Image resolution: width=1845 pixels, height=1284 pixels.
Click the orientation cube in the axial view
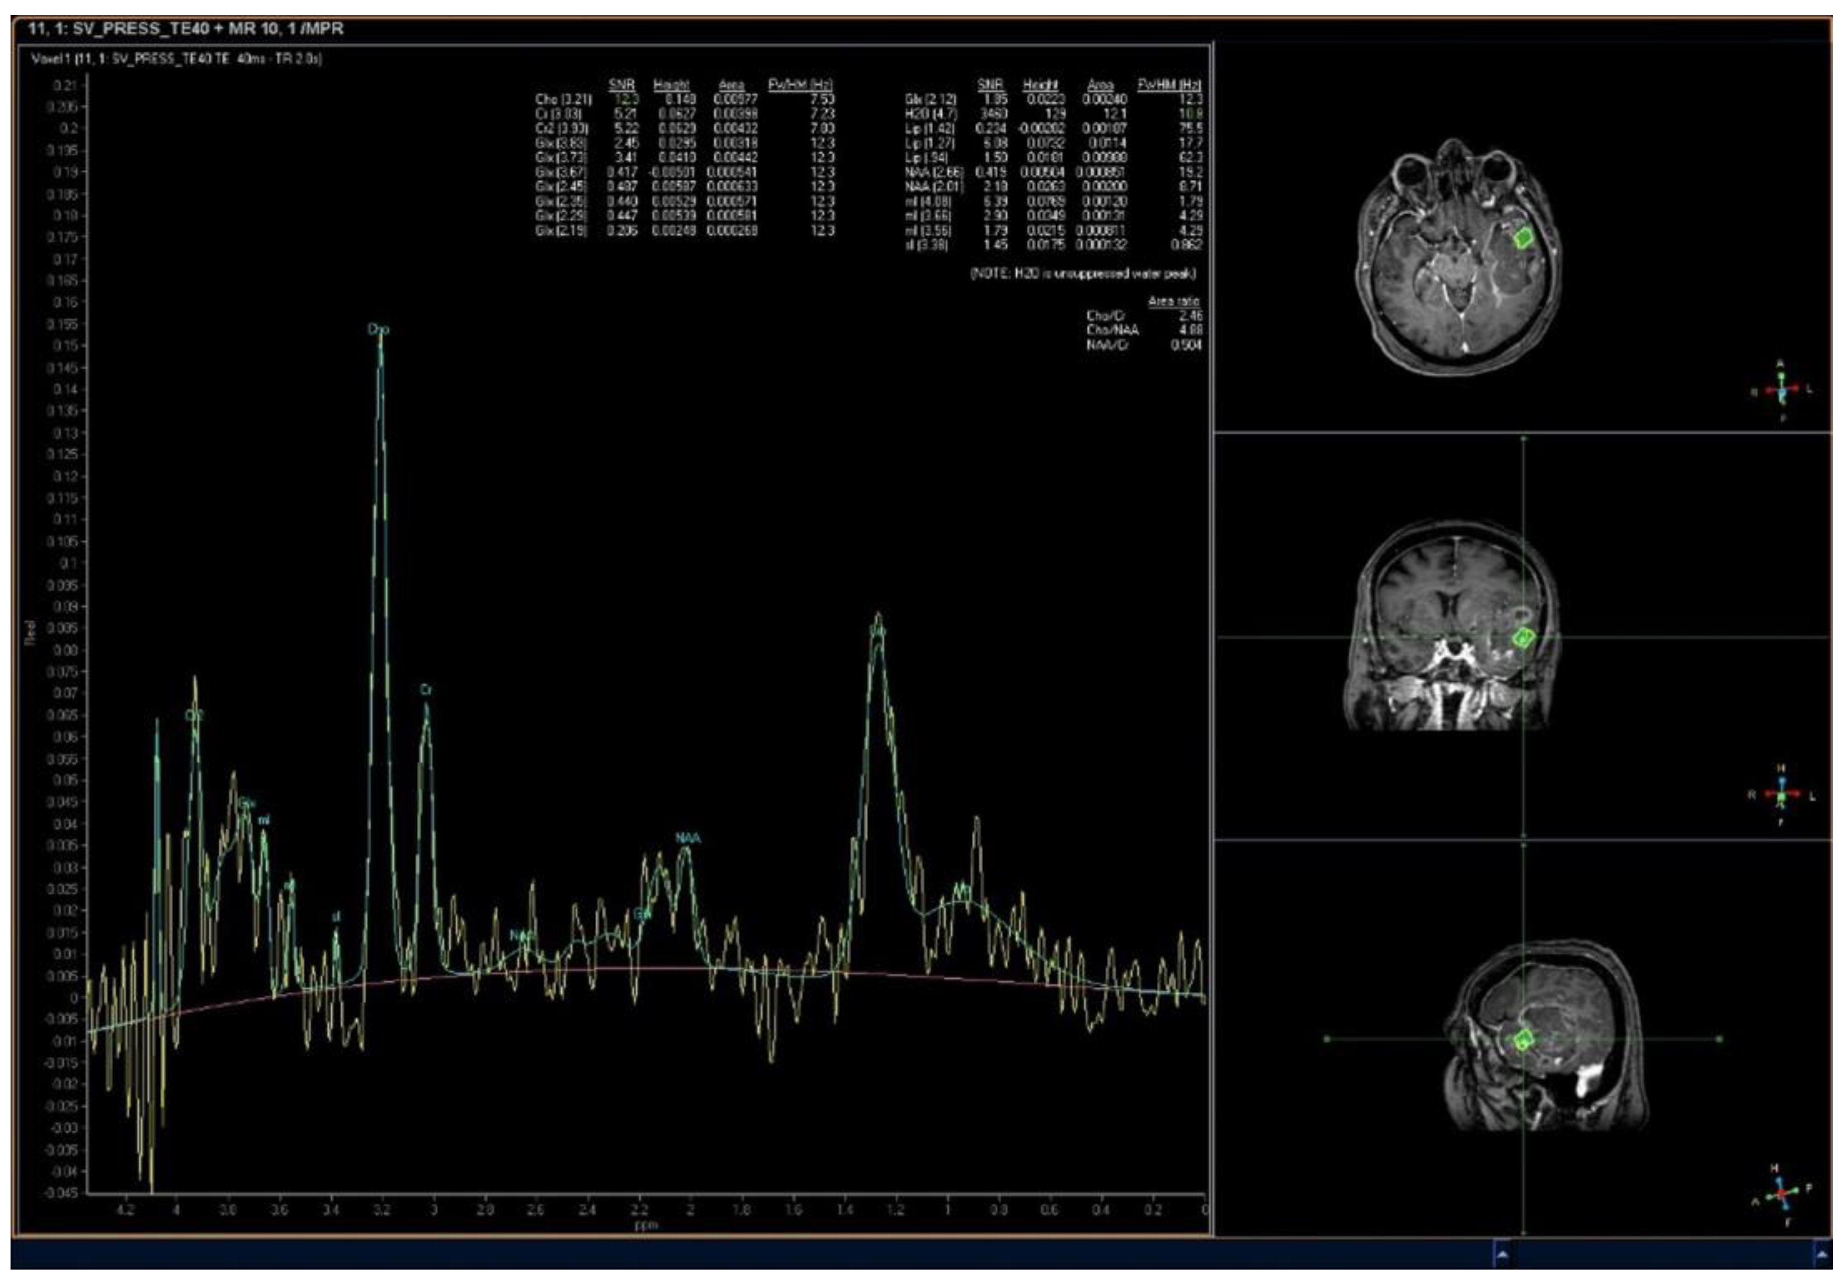[1781, 391]
